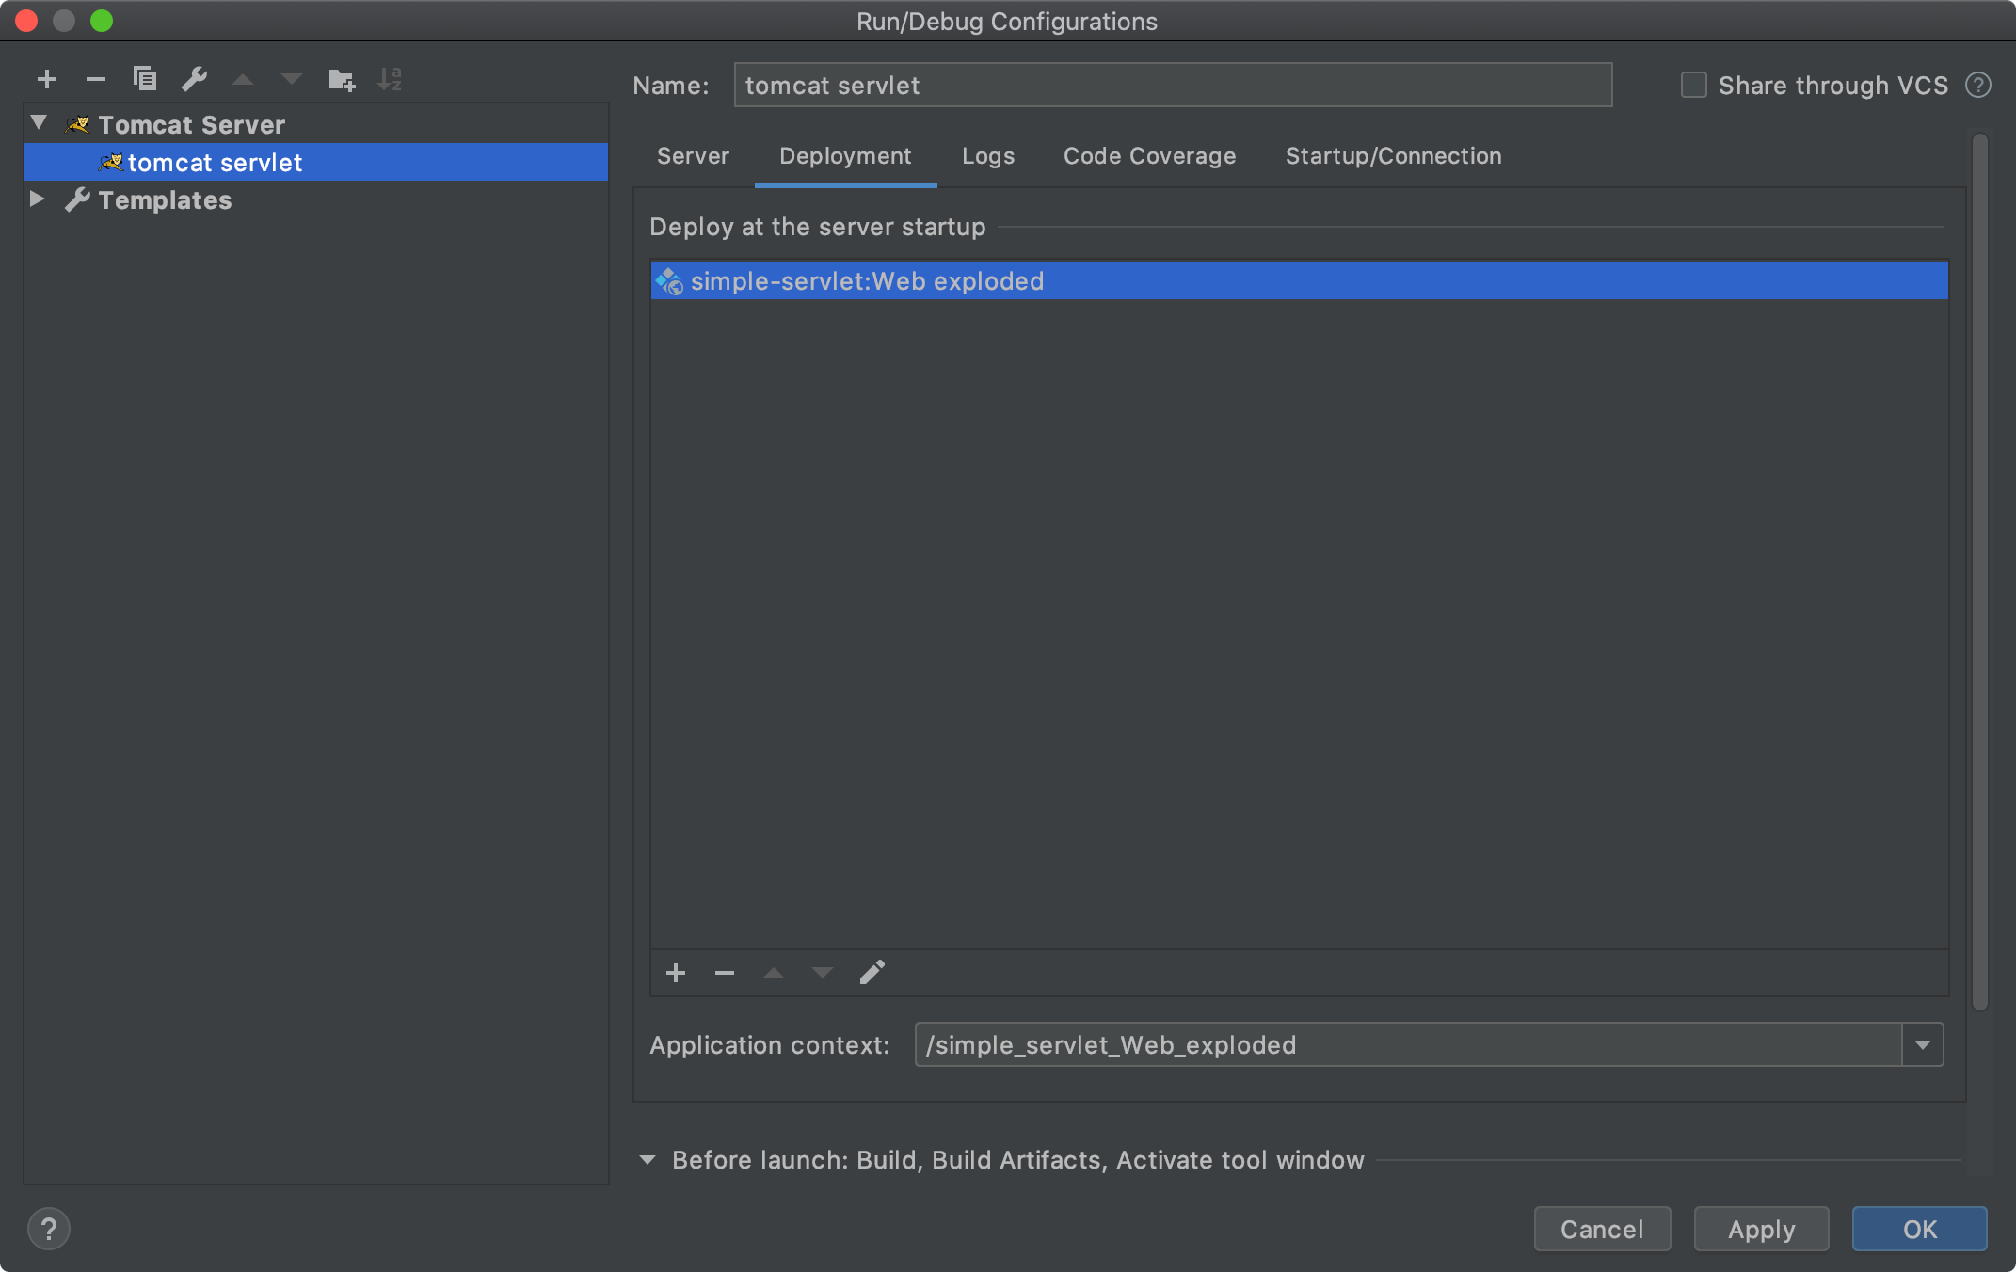Collapse the Tomcat Server tree node
This screenshot has width=2016, height=1272.
39,123
